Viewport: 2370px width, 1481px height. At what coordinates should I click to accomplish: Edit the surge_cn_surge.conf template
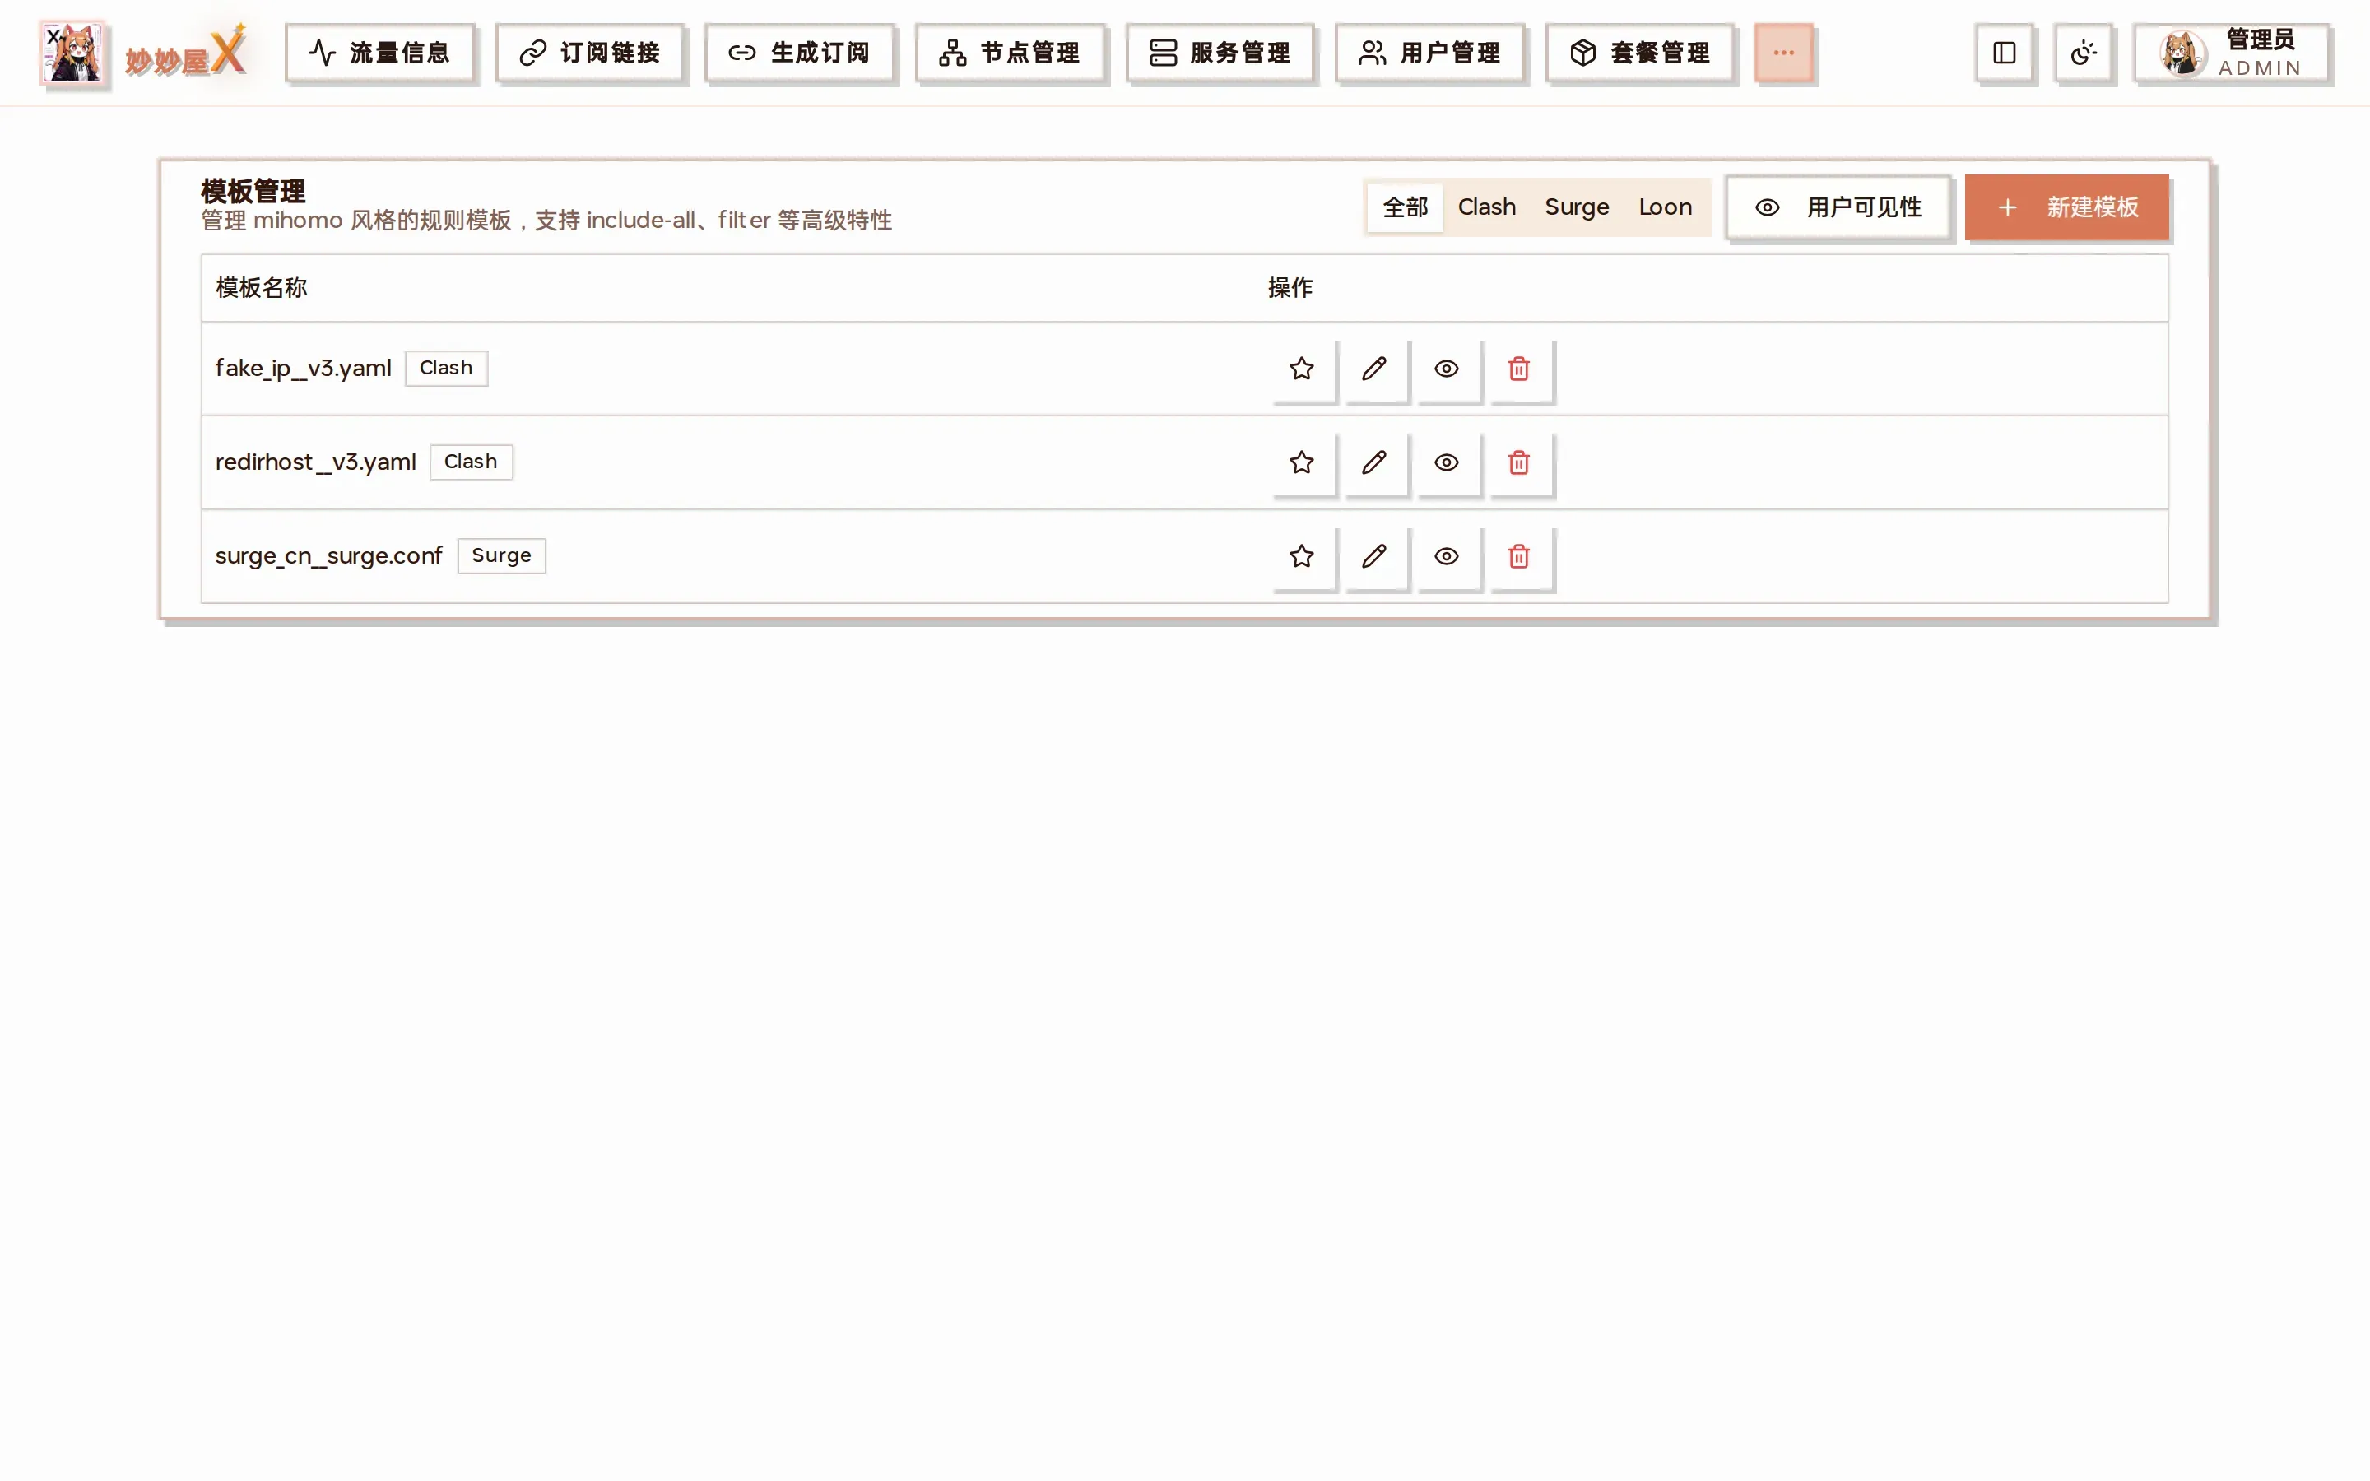[x=1374, y=556]
